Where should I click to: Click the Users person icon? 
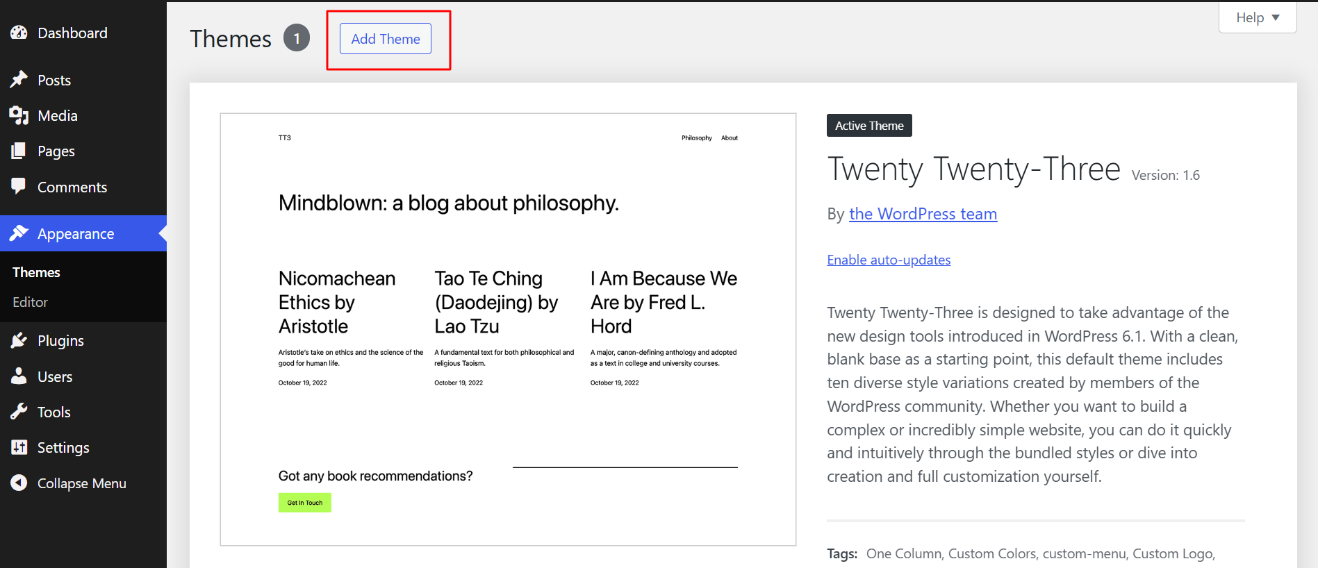(x=19, y=376)
